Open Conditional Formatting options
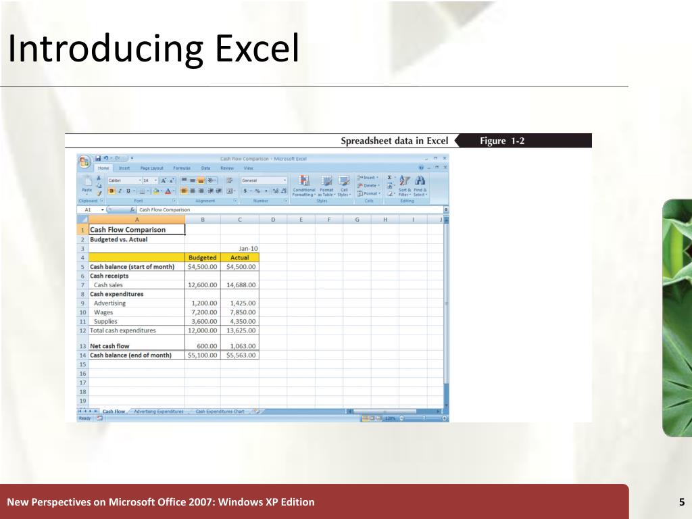 (303, 186)
